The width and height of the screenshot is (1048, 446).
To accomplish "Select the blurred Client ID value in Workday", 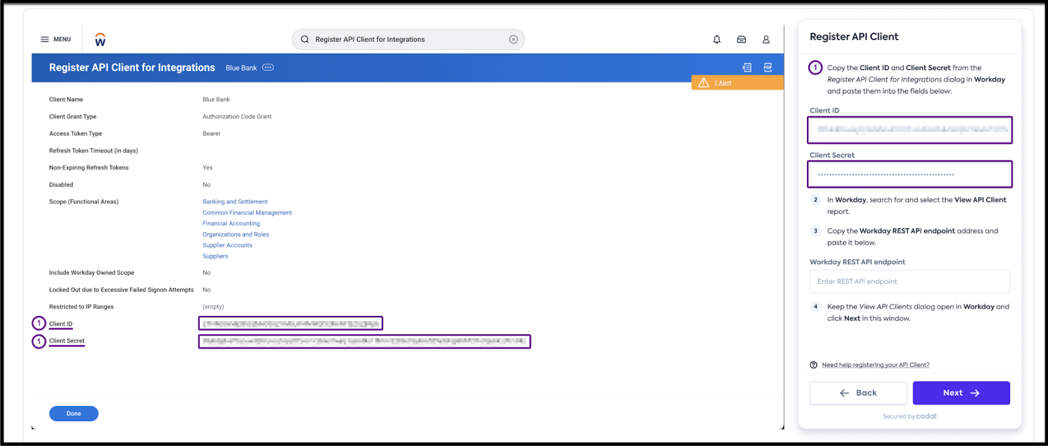I will 291,323.
